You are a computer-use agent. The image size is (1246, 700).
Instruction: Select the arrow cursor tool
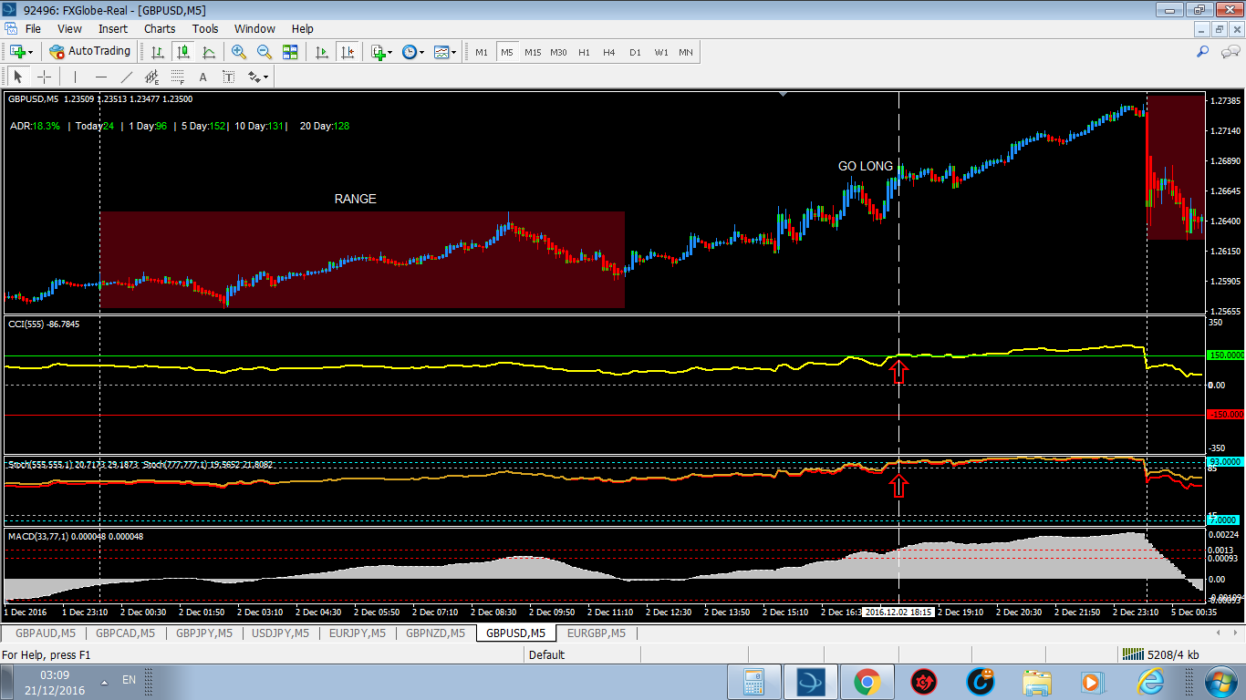coord(17,77)
